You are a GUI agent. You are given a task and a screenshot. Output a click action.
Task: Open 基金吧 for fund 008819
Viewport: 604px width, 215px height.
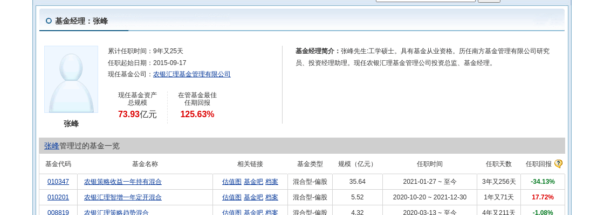coord(253,212)
